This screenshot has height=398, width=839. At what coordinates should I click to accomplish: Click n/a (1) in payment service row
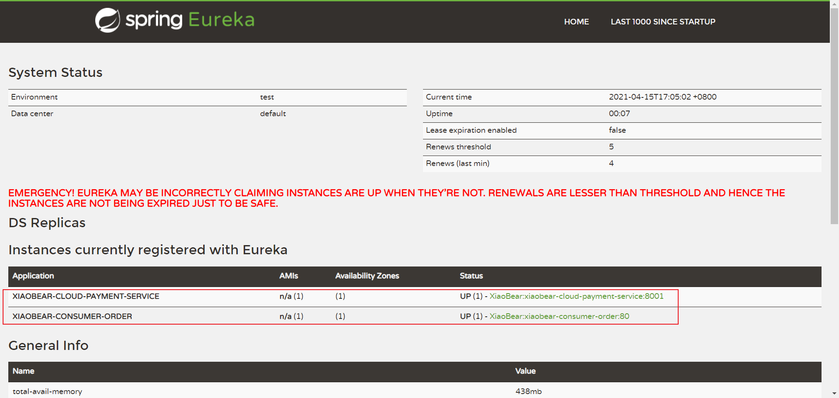(291, 296)
